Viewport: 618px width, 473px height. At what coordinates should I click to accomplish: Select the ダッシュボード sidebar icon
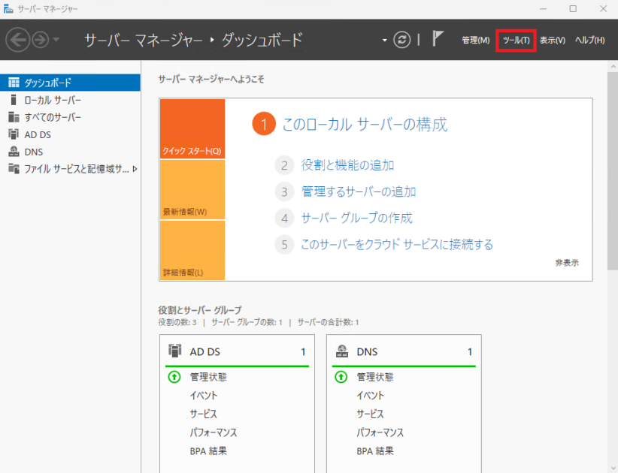(x=13, y=83)
